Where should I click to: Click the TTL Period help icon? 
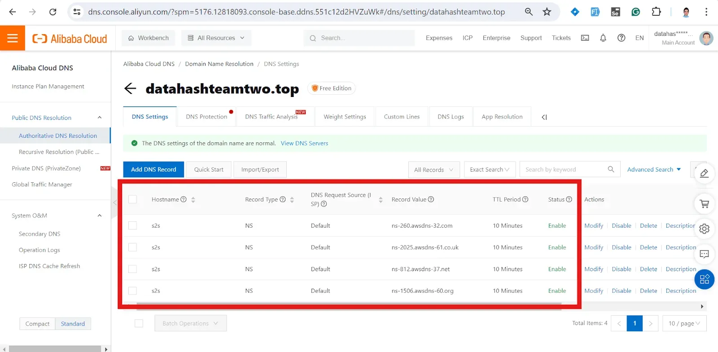tap(525, 199)
